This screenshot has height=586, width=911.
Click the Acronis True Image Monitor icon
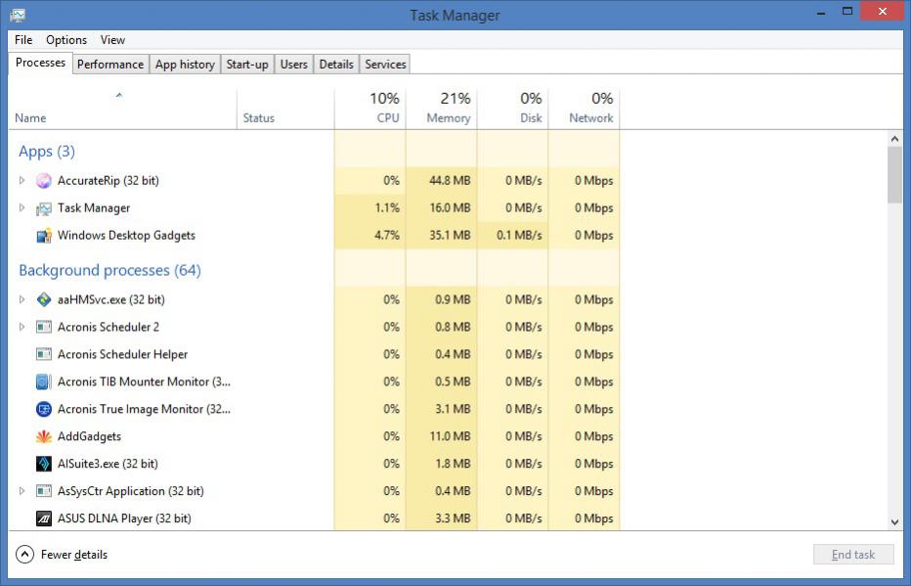point(43,410)
